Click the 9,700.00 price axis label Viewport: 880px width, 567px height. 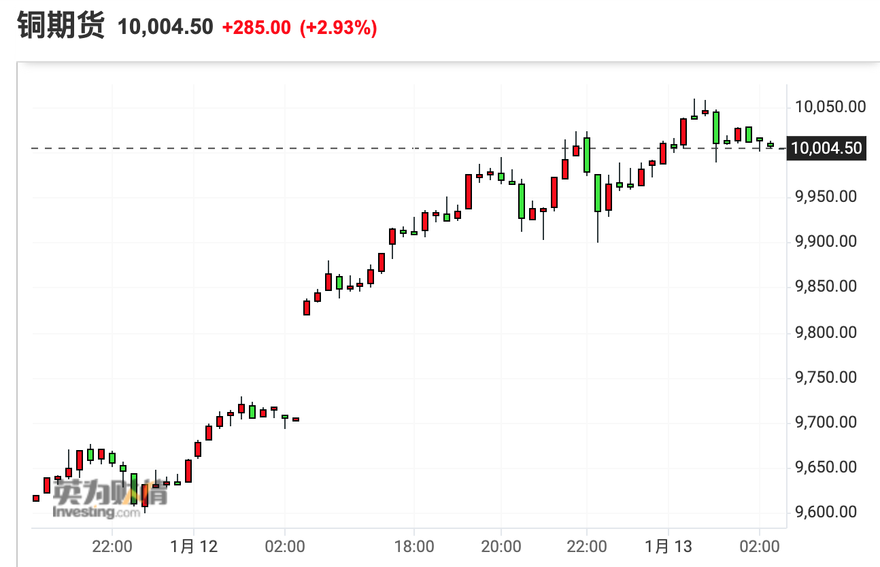coord(826,422)
